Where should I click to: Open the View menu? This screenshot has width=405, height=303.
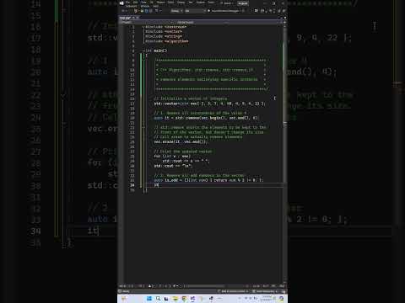143,3
